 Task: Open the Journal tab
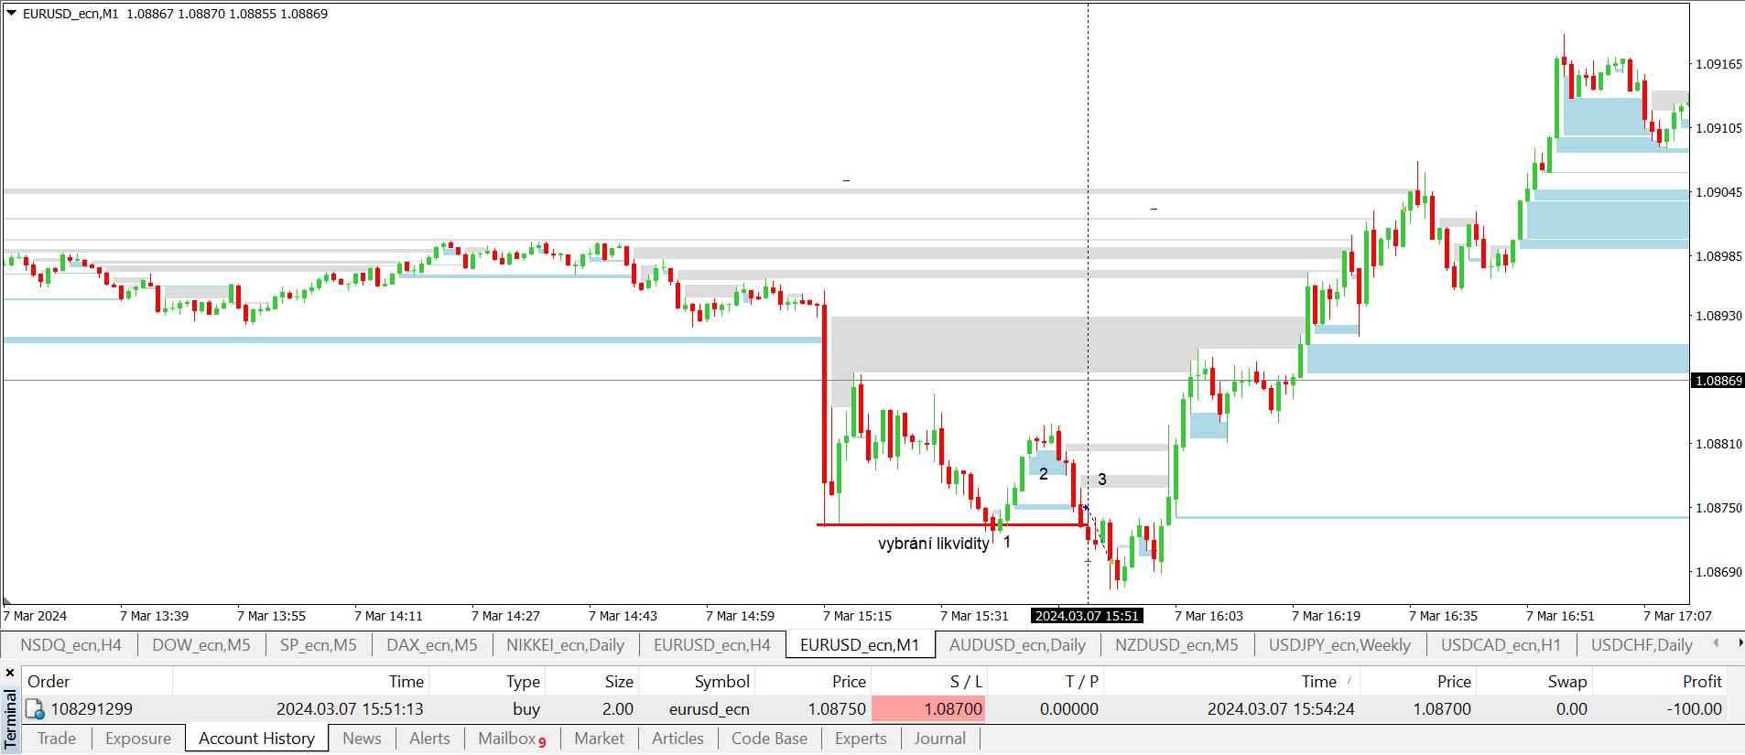[939, 739]
